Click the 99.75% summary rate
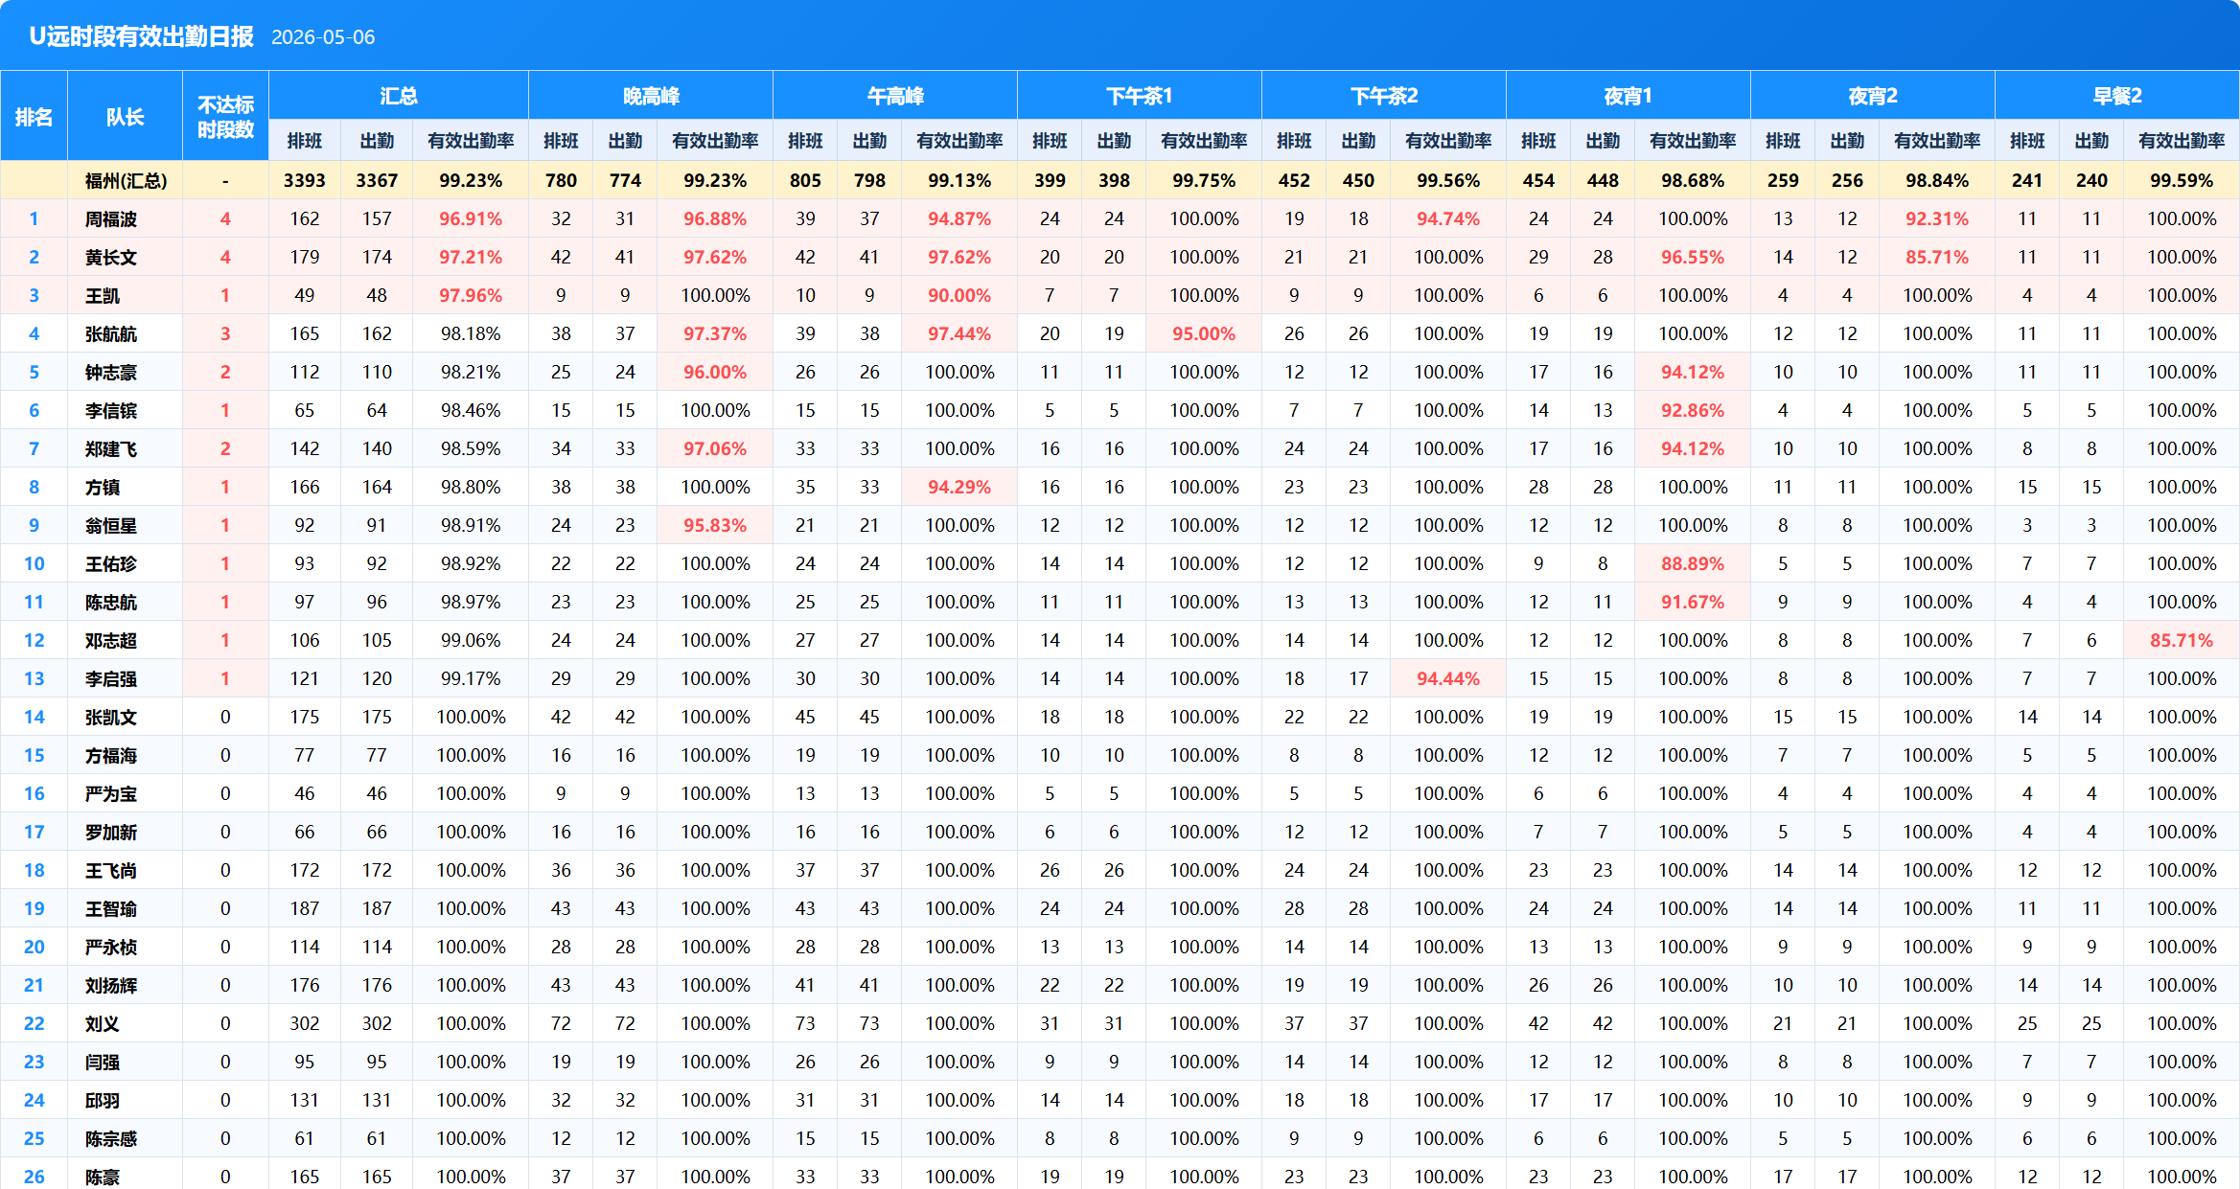The height and width of the screenshot is (1189, 2240). [x=1204, y=180]
